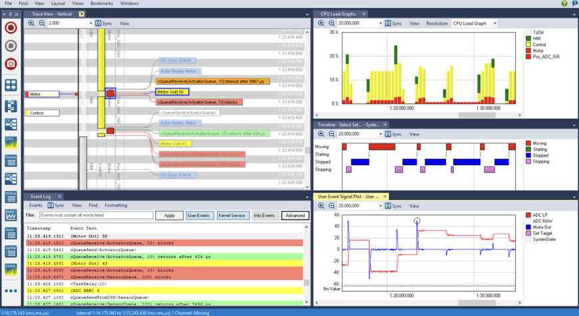Image resolution: width=579 pixels, height=316 pixels.
Task: Show more views via the three-dots icon
Action: point(11,291)
